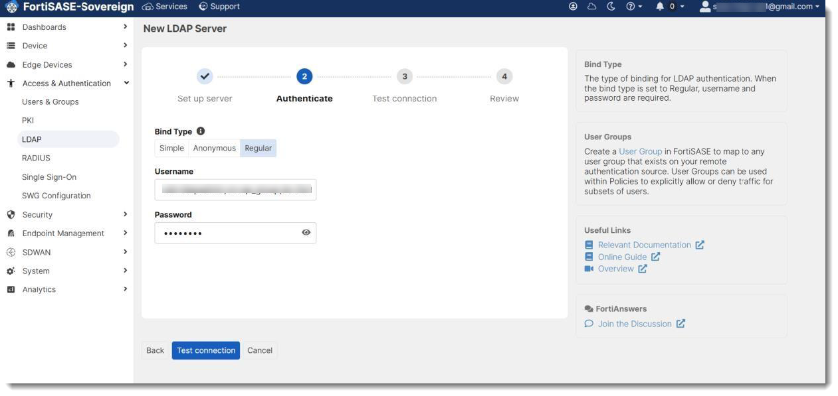Expand the Device menu chevron
This screenshot has width=838, height=396.
pos(125,46)
